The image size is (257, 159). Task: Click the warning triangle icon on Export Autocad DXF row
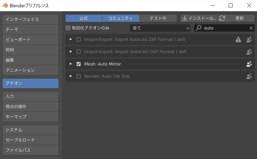pyautogui.click(x=238, y=39)
